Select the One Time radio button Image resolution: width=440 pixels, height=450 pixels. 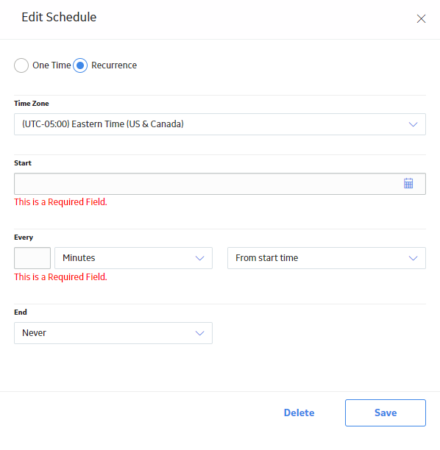pos(21,65)
